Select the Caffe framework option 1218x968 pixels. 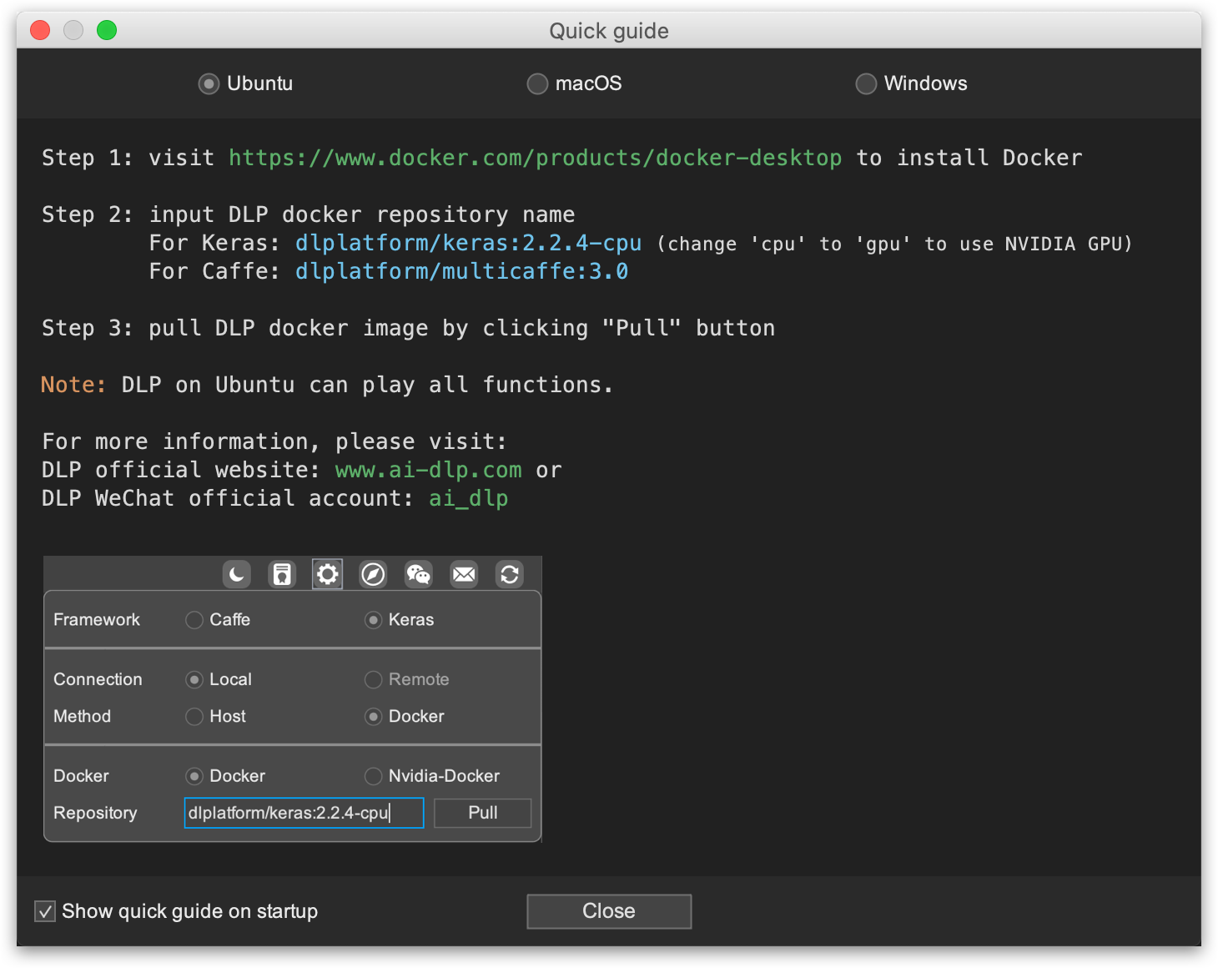194,620
